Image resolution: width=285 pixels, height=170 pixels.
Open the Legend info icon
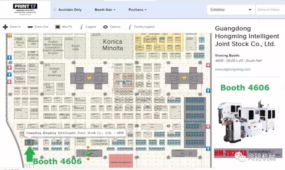tap(81, 27)
